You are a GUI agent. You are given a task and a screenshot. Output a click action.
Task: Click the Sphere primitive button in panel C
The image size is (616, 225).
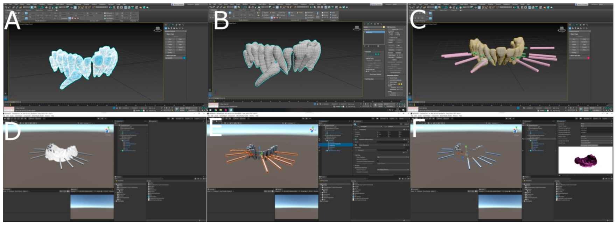tap(574, 42)
